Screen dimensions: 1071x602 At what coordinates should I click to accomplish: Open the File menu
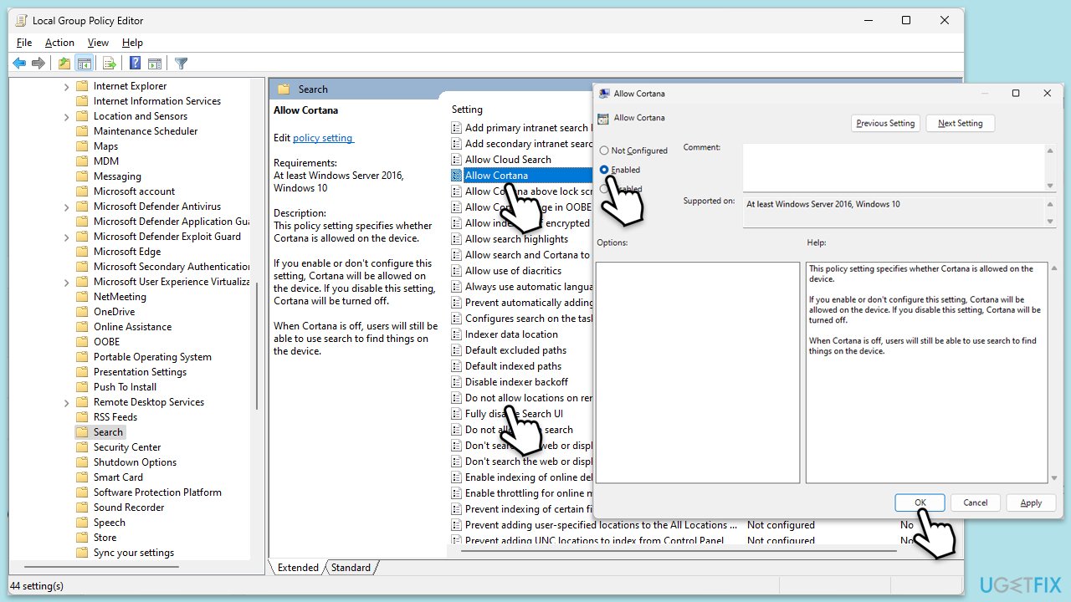click(x=24, y=43)
